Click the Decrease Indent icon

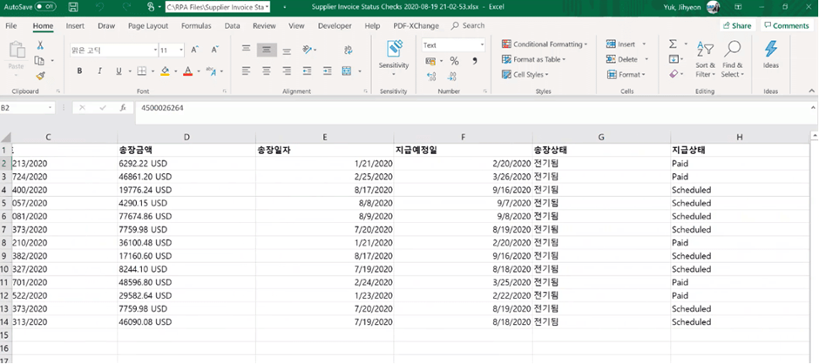point(307,71)
